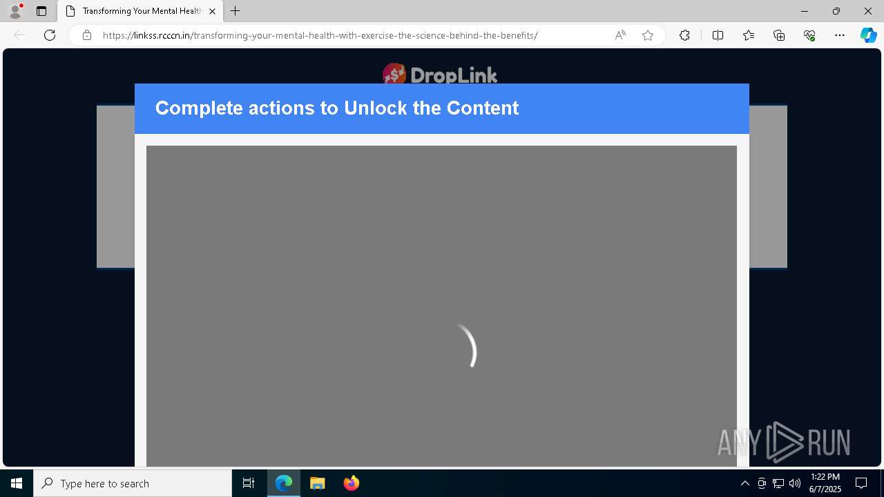Show hidden system tray icons
The image size is (884, 497).
(744, 483)
